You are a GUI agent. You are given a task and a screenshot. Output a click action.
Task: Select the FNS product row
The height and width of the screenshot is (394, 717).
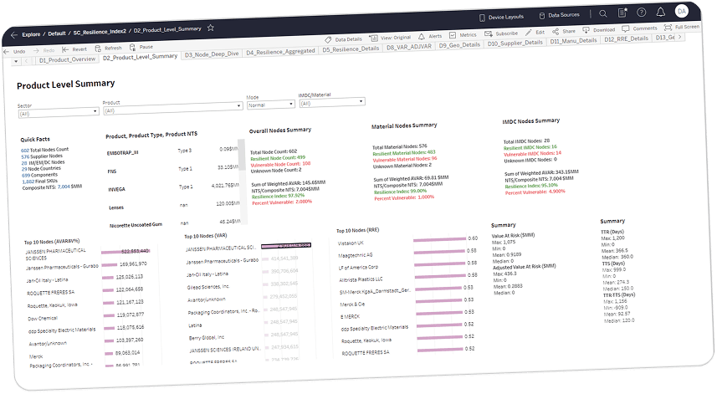point(172,170)
